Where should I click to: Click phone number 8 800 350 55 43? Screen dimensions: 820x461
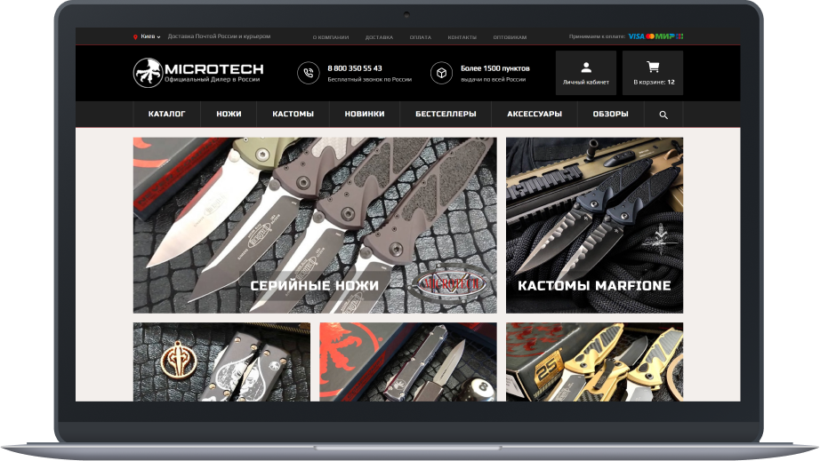pyautogui.click(x=355, y=68)
